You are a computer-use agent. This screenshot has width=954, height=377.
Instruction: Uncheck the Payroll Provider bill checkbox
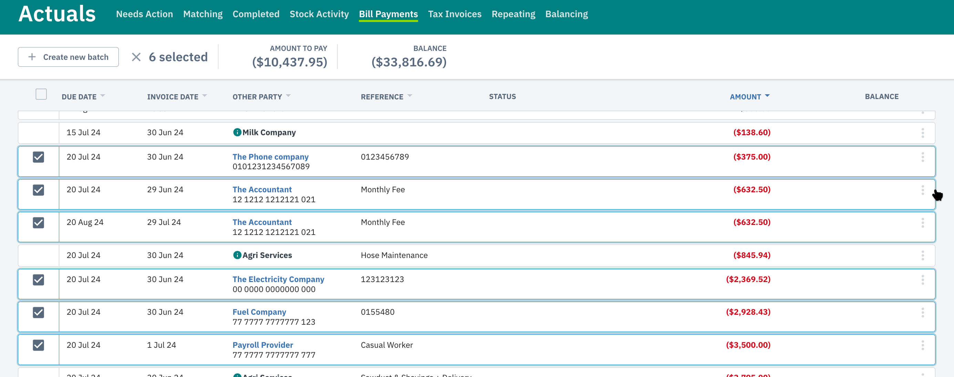tap(39, 345)
